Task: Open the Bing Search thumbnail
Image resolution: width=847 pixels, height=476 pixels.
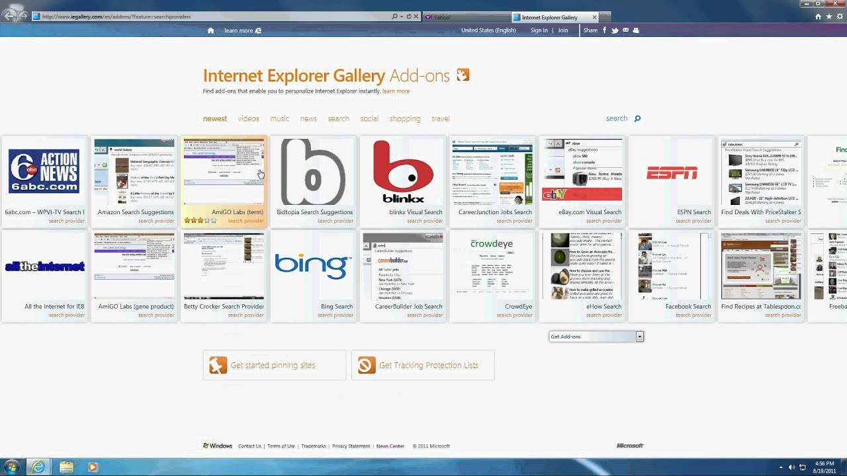Action: (314, 275)
